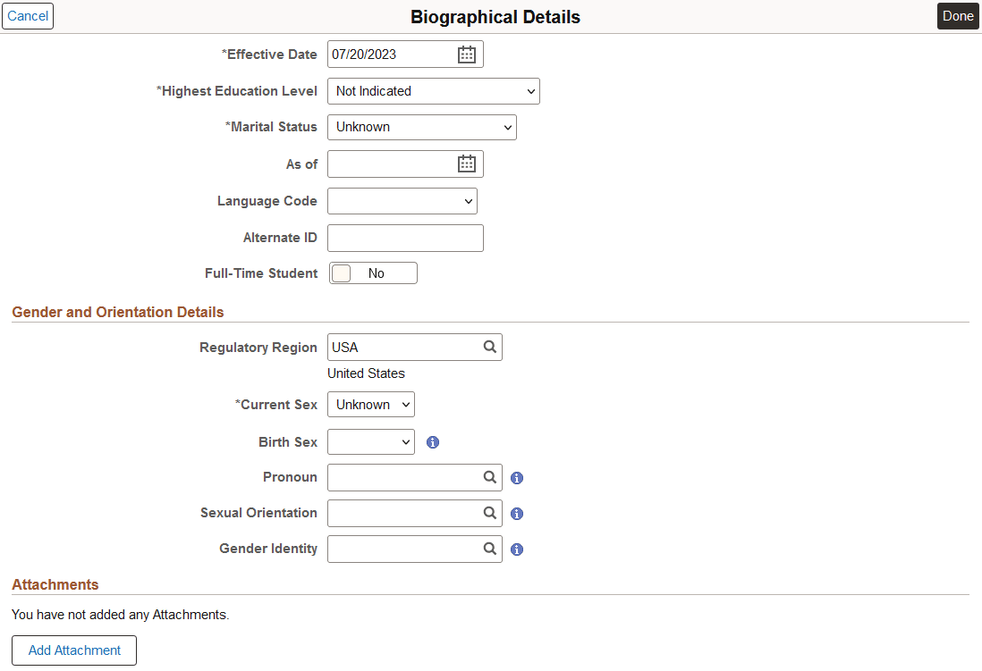The width and height of the screenshot is (982, 671).
Task: Open the Language Code dropdown
Action: (402, 200)
